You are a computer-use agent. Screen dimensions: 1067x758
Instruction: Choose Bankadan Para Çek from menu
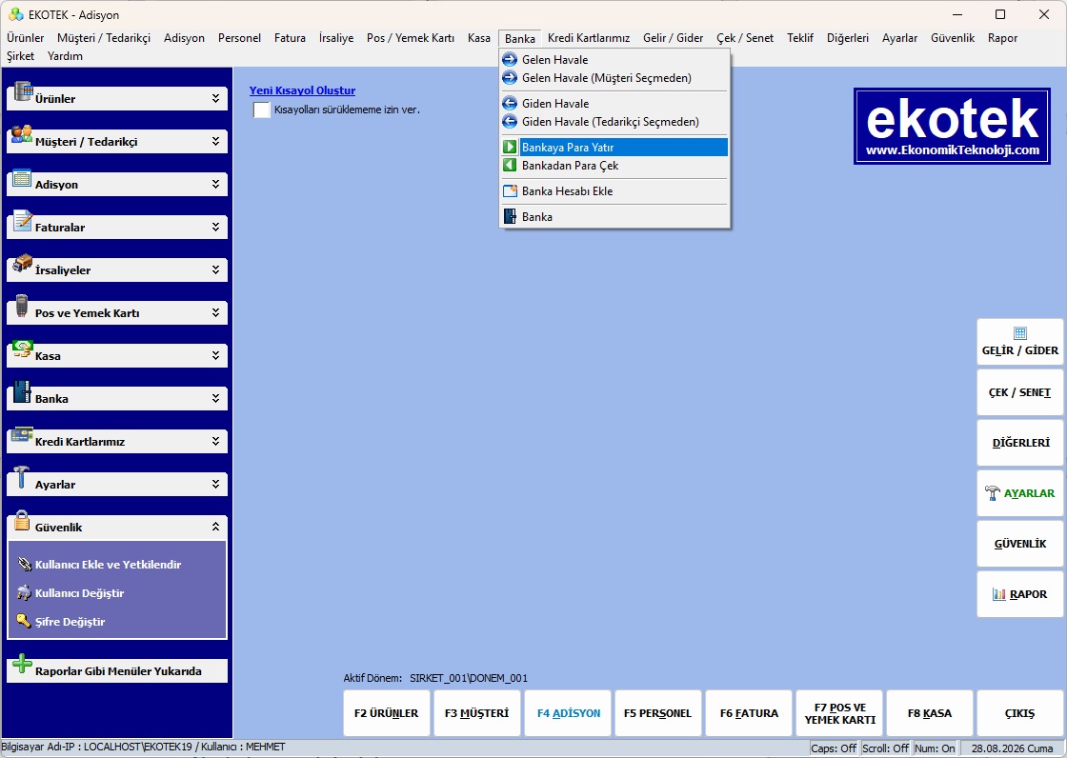[x=614, y=166]
